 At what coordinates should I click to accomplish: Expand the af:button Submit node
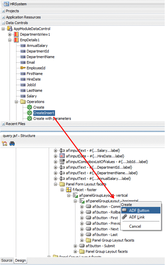pos(75,246)
